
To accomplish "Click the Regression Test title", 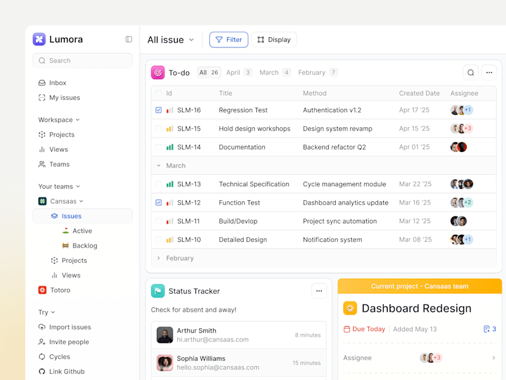I will 243,110.
